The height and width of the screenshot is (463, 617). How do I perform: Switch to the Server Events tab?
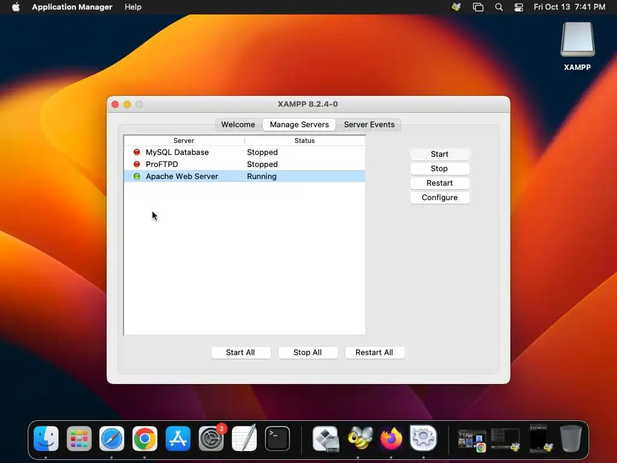(x=369, y=124)
